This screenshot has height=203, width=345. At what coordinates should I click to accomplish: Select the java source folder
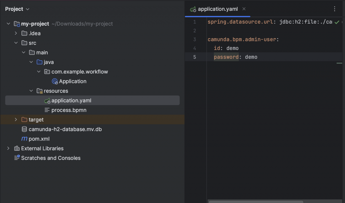[49, 62]
